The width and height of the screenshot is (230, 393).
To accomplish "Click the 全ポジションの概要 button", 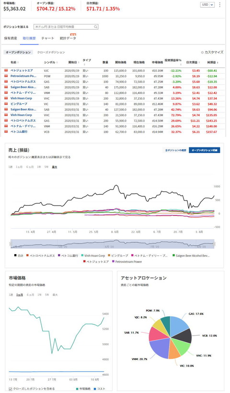I will tap(175, 150).
